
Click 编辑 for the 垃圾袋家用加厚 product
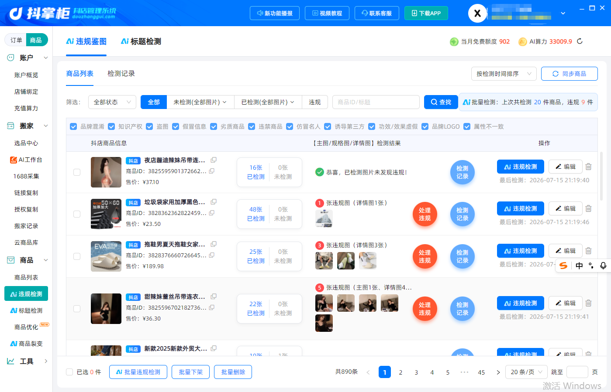pyautogui.click(x=566, y=208)
